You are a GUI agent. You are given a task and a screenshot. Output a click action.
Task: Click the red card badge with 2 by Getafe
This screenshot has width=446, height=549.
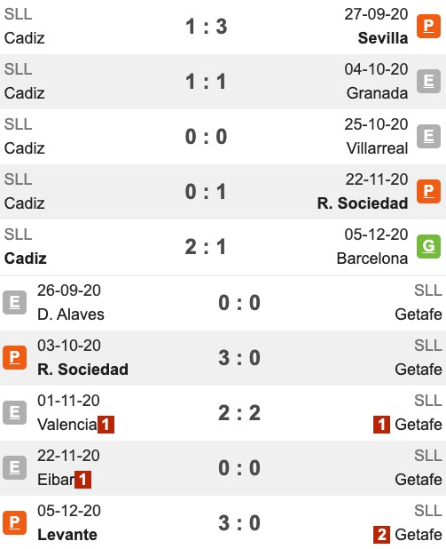(x=381, y=535)
